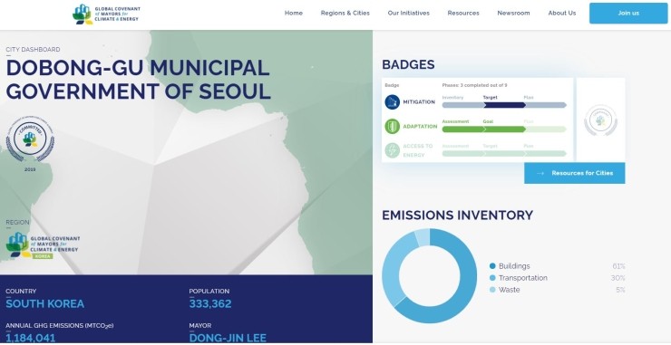This screenshot has height=345, width=671.
Task: Click the population value 333,362
Action: click(x=210, y=304)
